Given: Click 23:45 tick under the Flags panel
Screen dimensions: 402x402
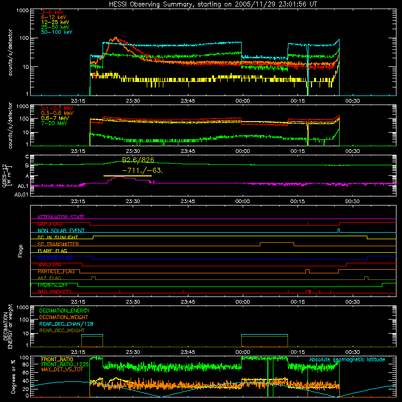Looking at the screenshot, I should click(x=187, y=302).
